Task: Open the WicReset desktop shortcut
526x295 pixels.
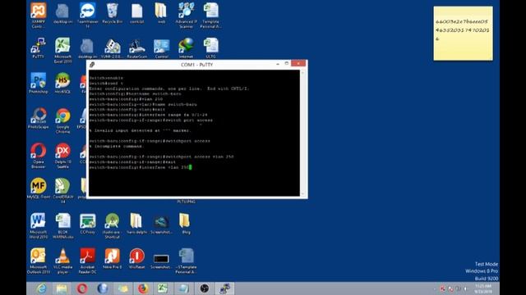Action: click(x=137, y=259)
